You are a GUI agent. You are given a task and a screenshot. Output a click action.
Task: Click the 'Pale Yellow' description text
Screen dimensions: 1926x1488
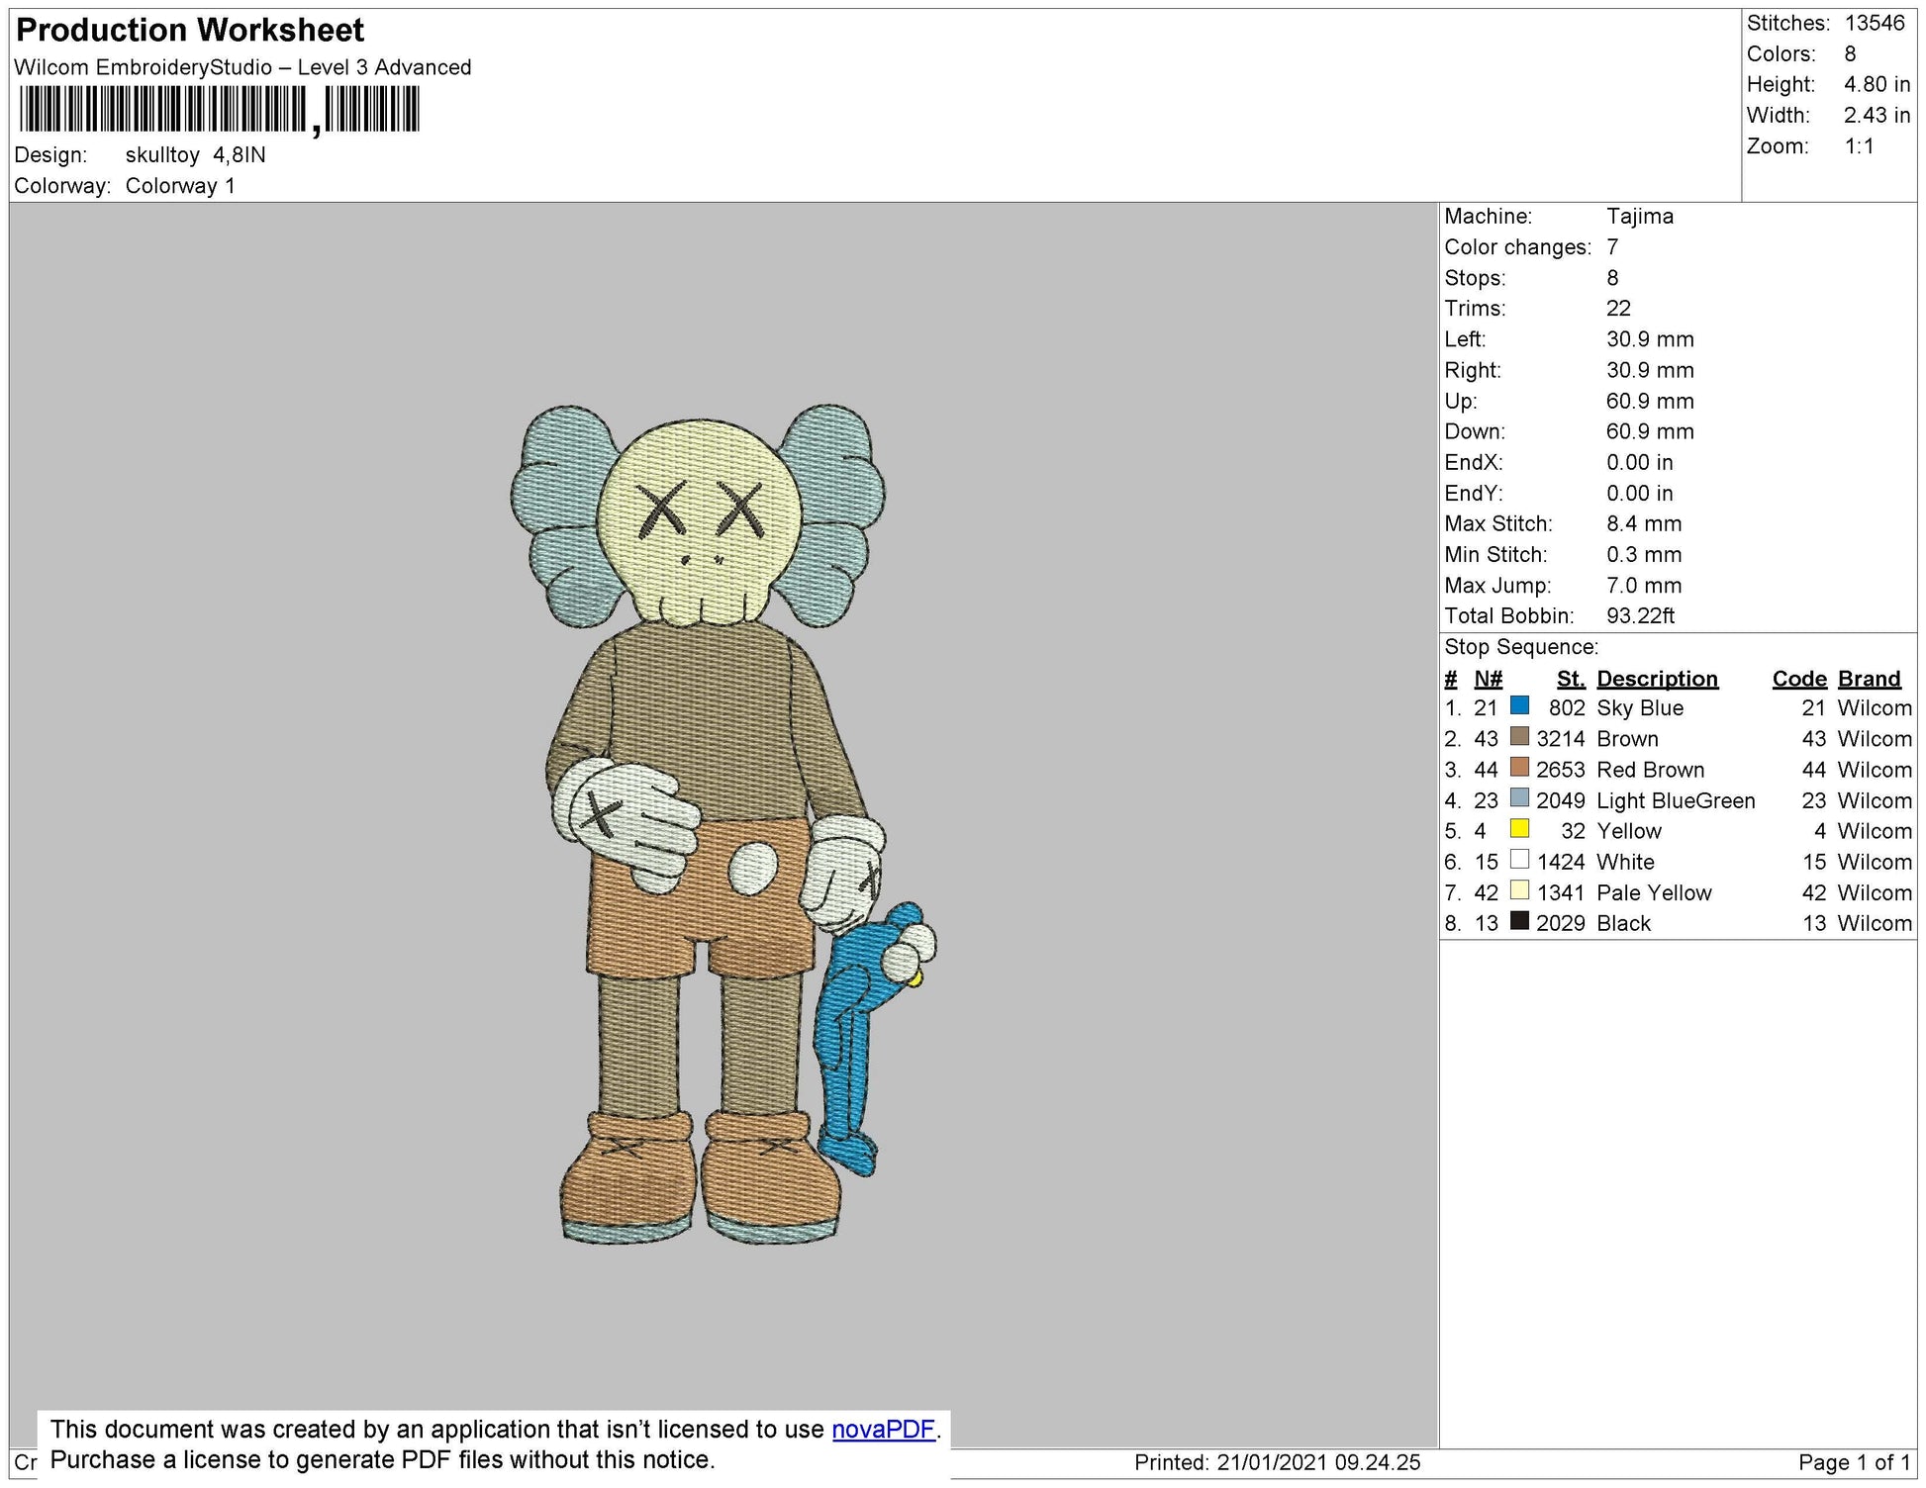pos(1654,892)
